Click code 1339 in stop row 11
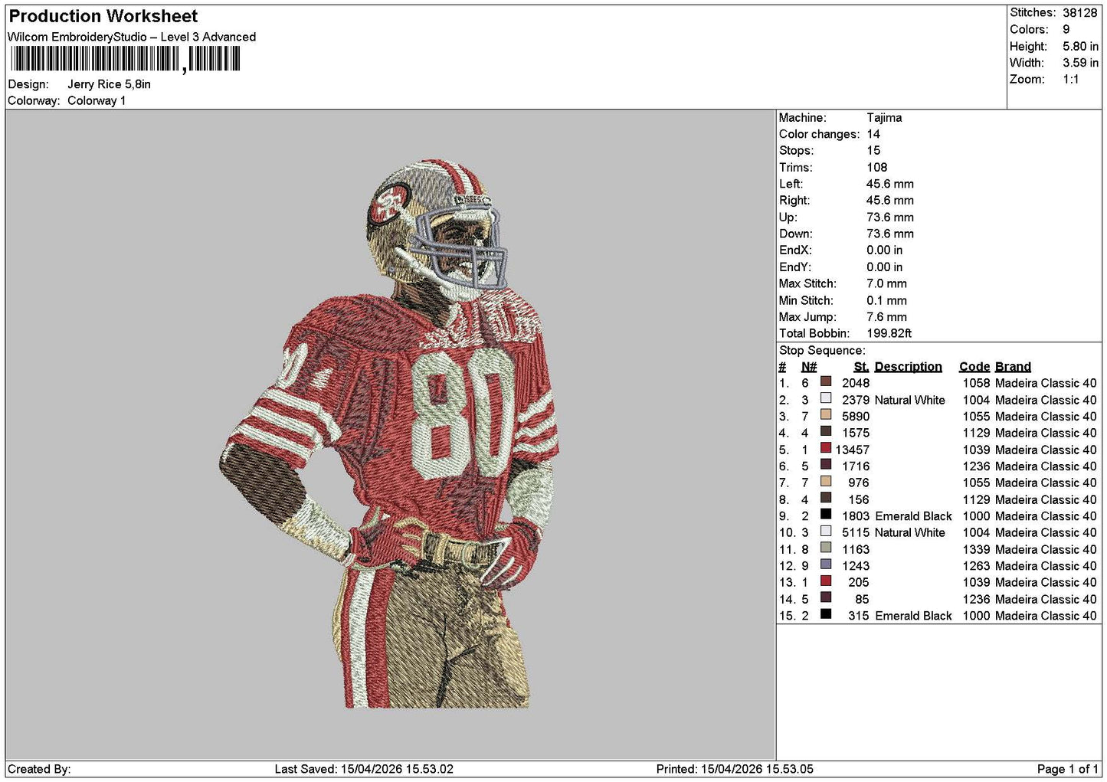The height and width of the screenshot is (782, 1107). [x=977, y=549]
